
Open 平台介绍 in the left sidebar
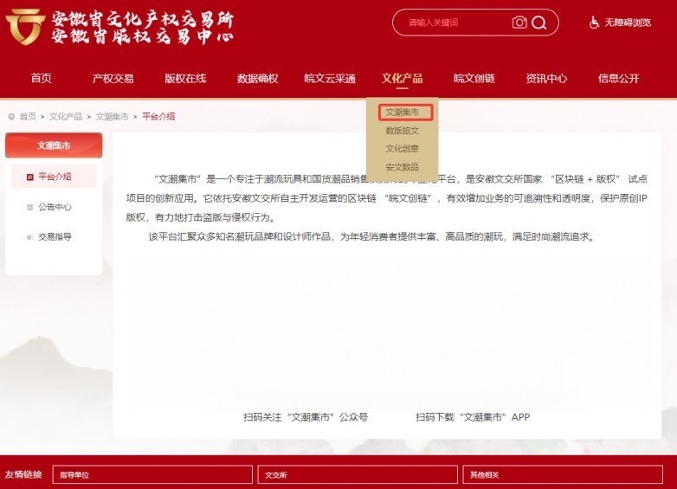coord(54,177)
